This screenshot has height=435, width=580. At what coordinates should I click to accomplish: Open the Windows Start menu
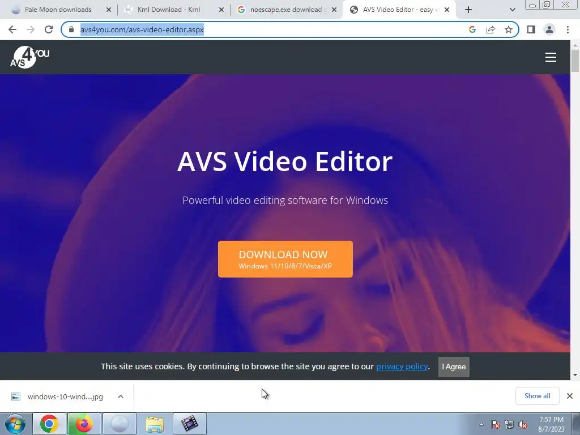(15, 424)
